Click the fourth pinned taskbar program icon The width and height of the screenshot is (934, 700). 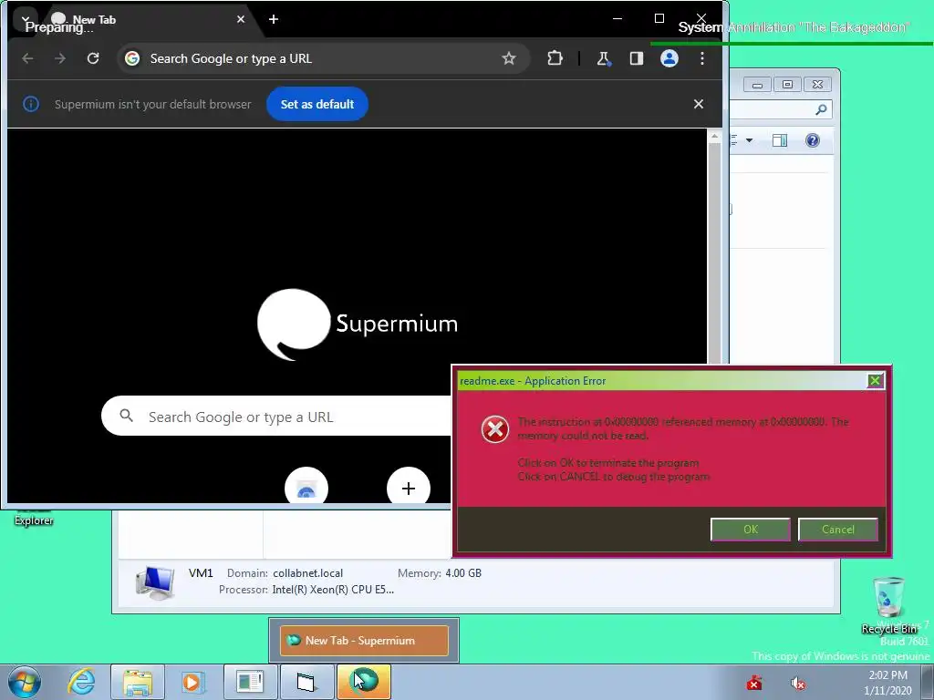pyautogui.click(x=250, y=682)
